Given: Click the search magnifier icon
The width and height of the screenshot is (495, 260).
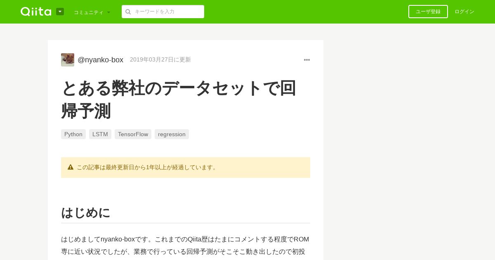Looking at the screenshot, I should pyautogui.click(x=128, y=12).
